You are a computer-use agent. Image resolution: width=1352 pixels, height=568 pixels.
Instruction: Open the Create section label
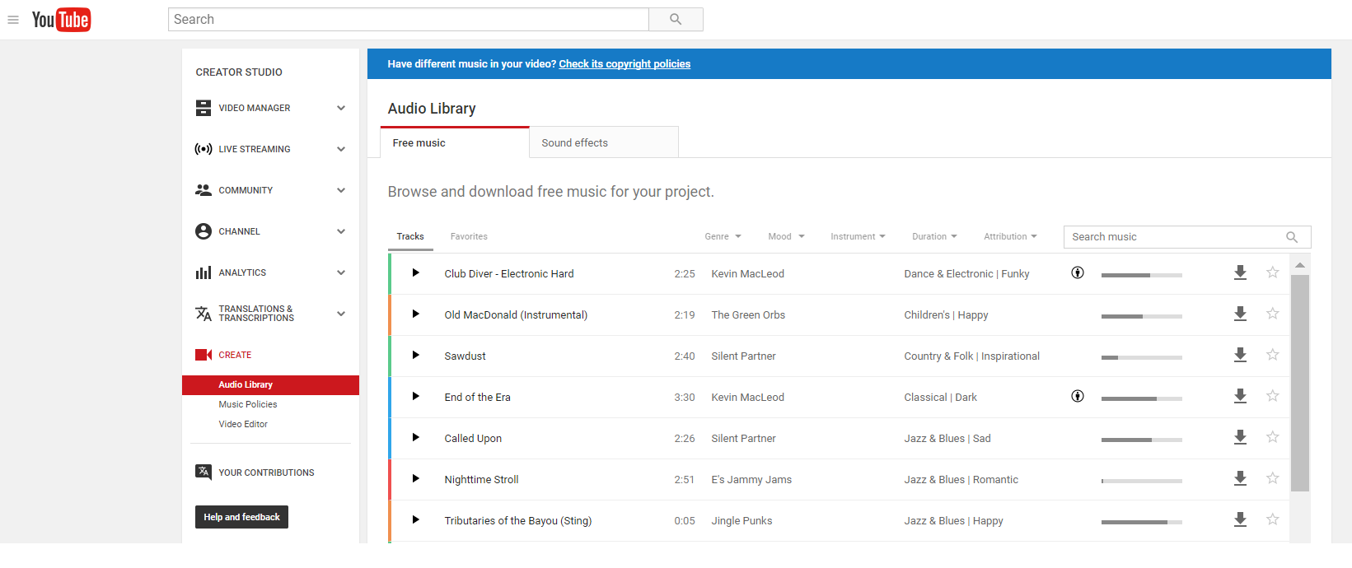235,355
